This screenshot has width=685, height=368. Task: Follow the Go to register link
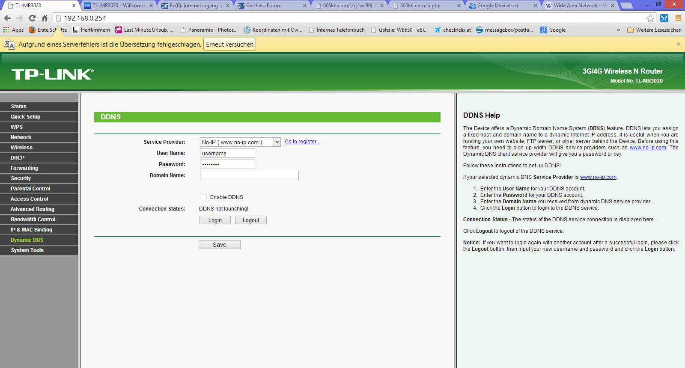point(302,142)
